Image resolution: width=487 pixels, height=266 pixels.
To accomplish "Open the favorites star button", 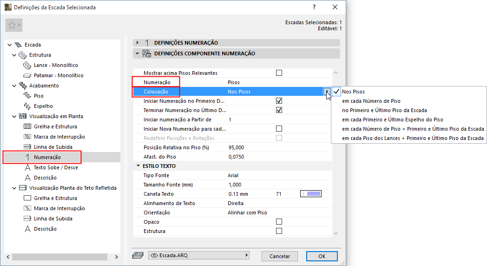I will [13, 25].
